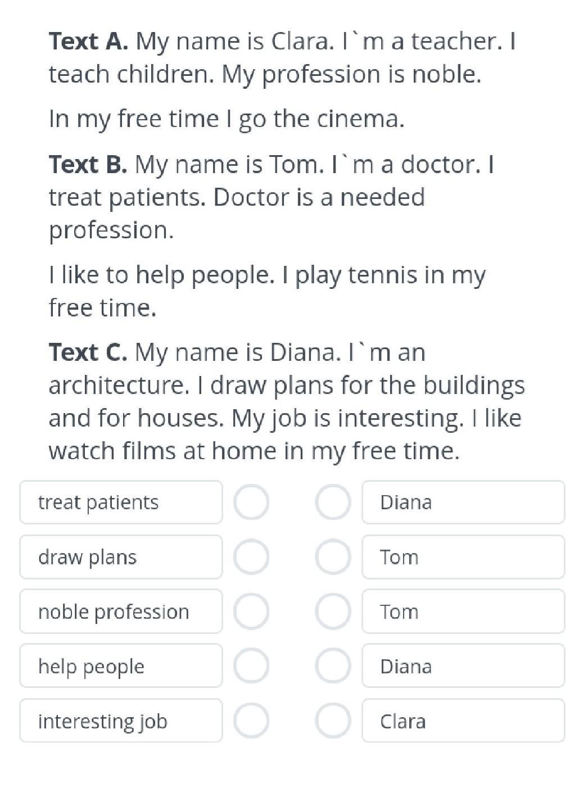Toggle the circle beside 'noble profession'

pyautogui.click(x=251, y=612)
